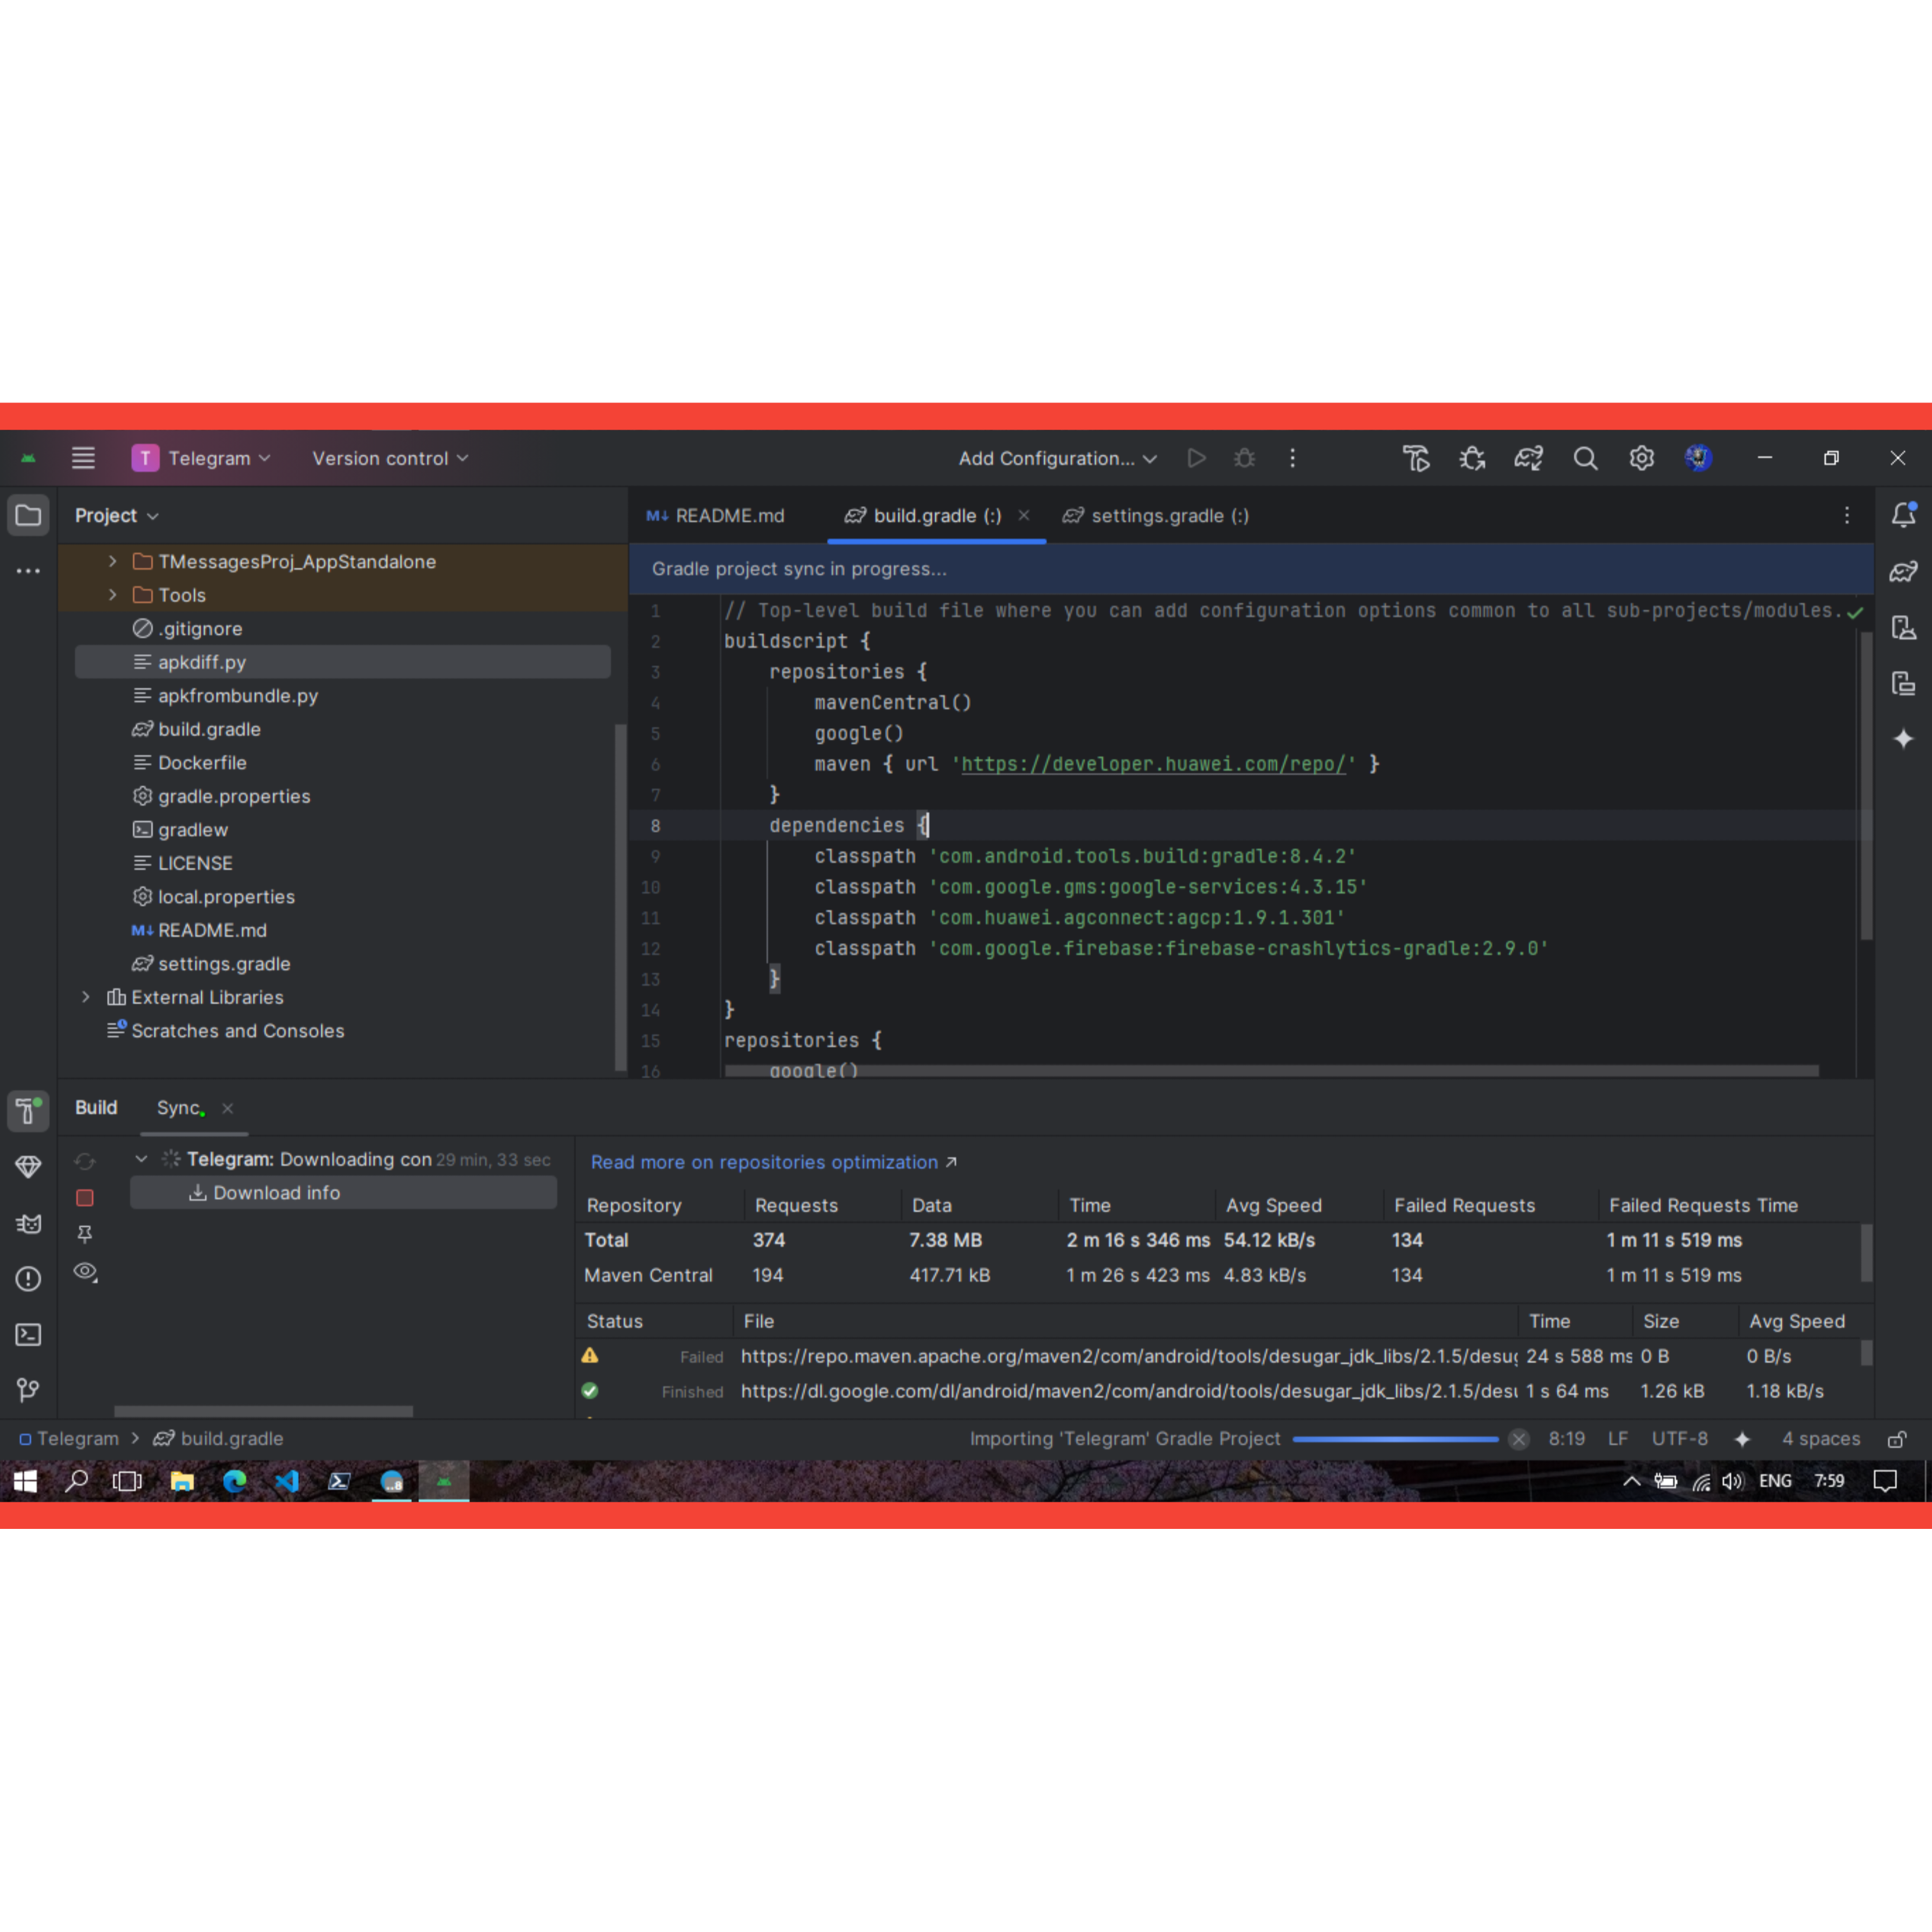
Task: Open File Explorer from taskbar
Action: [x=182, y=1481]
